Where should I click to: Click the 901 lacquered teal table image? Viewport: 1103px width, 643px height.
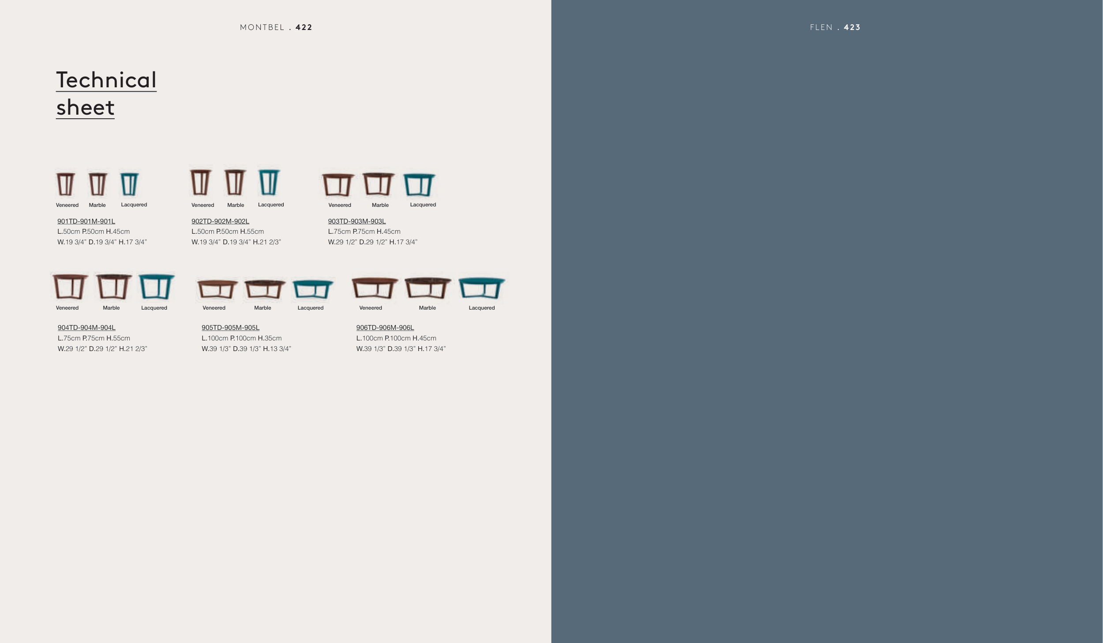tap(129, 184)
